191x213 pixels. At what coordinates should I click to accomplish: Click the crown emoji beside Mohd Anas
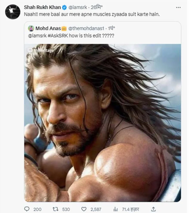click(x=64, y=28)
